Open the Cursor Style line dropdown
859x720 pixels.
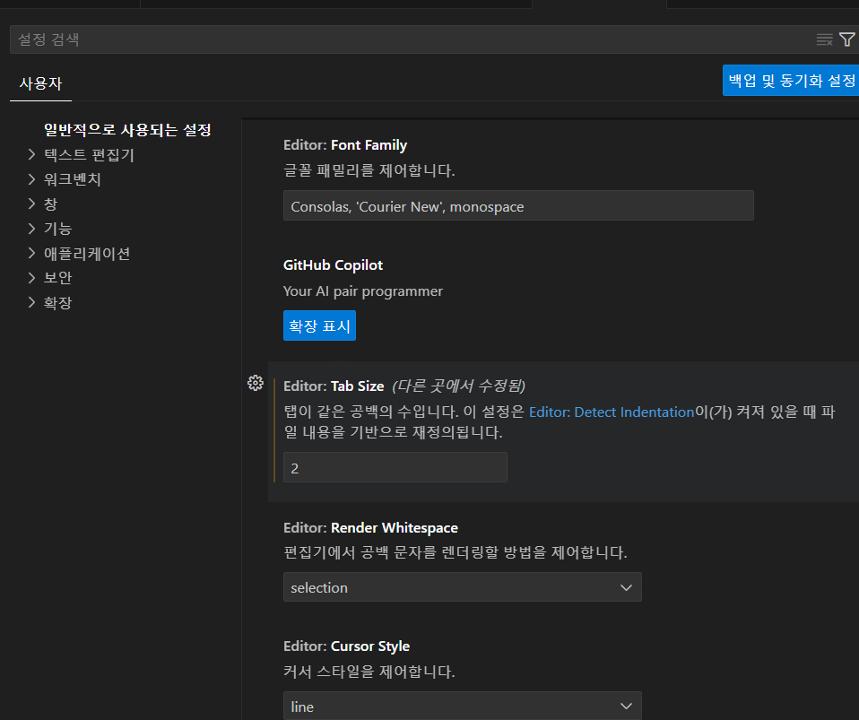[463, 706]
